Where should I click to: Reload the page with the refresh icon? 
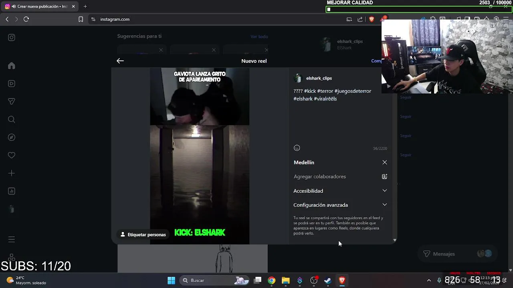26,19
